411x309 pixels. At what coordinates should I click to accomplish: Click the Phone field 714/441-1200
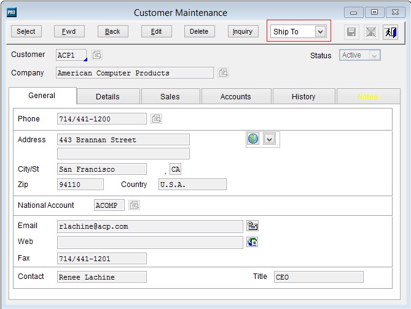click(102, 119)
